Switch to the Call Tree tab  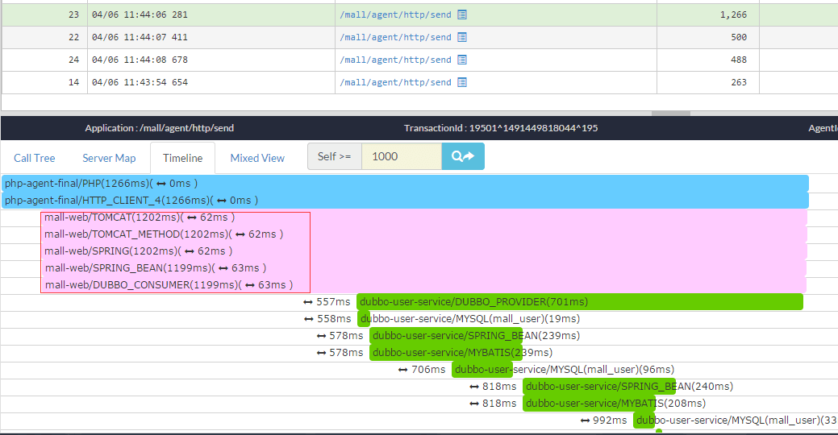click(x=35, y=158)
